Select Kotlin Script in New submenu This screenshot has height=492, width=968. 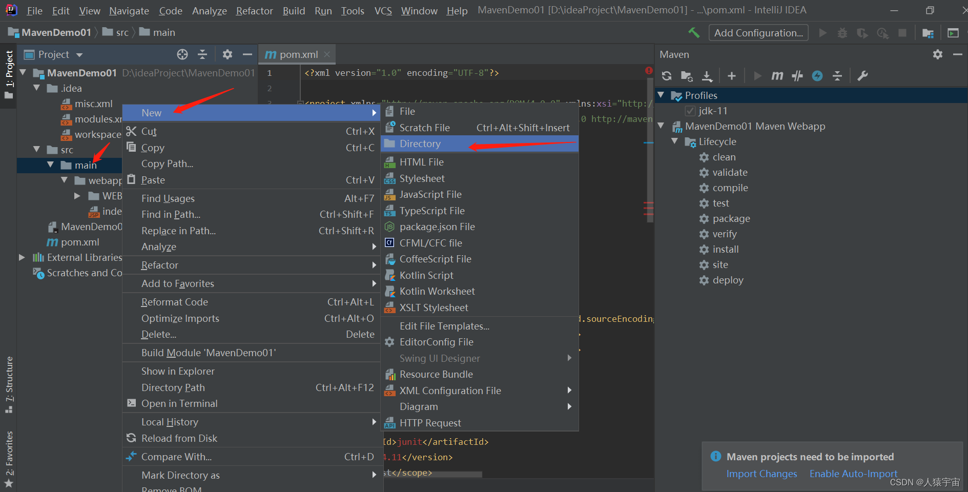pyautogui.click(x=480, y=276)
